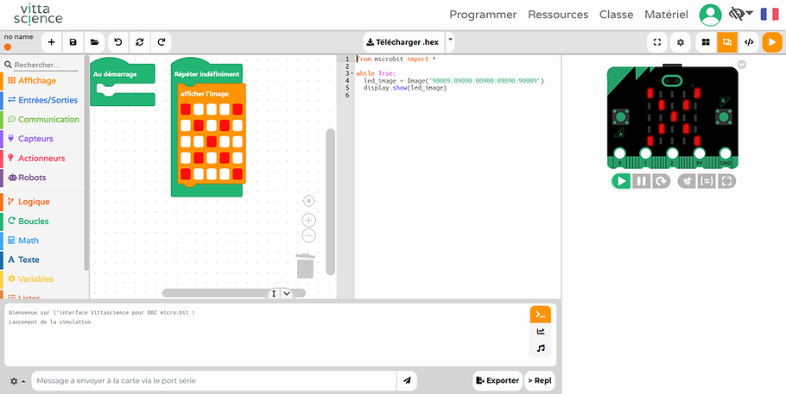The width and height of the screenshot is (786, 394).
Task: Change language via French flag
Action: point(770,14)
